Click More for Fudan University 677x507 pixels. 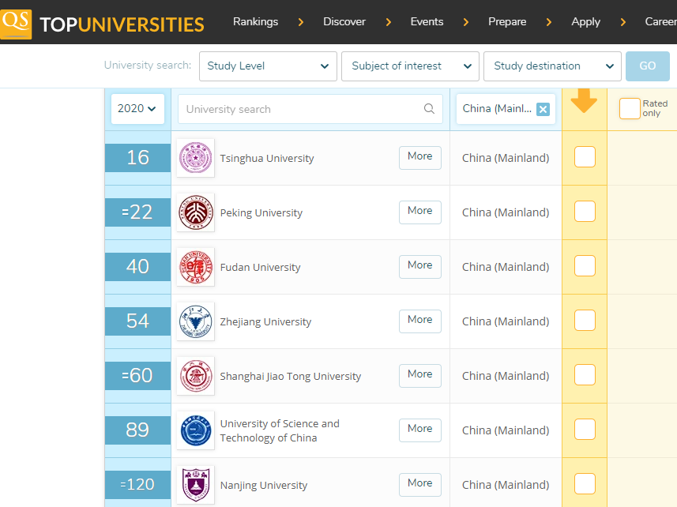point(420,266)
